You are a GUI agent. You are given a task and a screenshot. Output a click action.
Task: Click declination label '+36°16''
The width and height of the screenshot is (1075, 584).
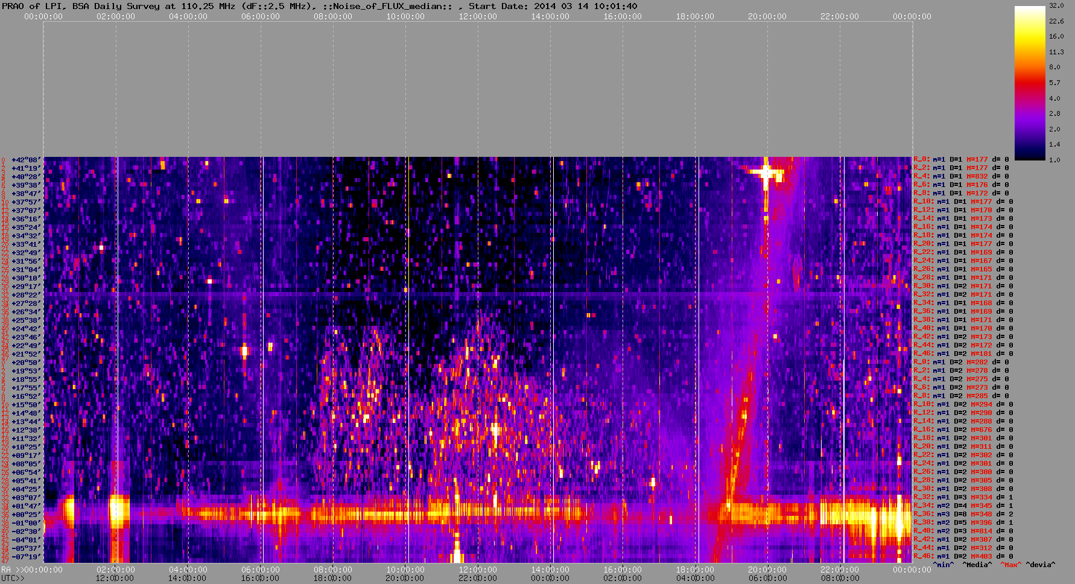[x=26, y=219]
